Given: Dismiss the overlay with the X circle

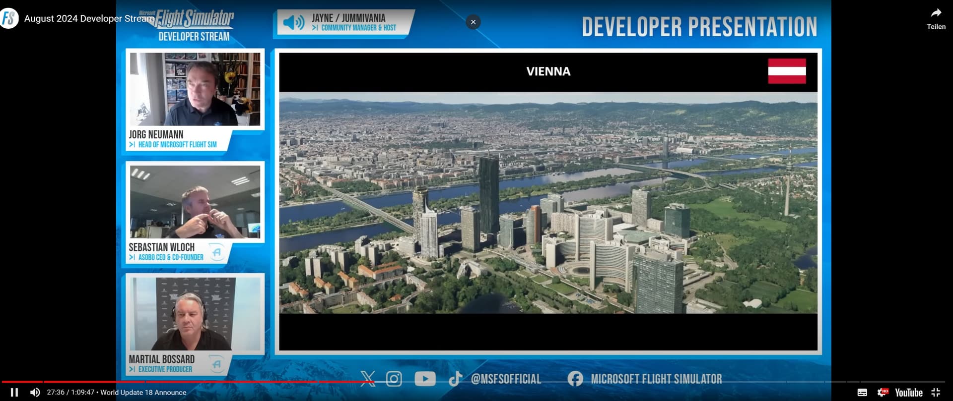Looking at the screenshot, I should 473,22.
